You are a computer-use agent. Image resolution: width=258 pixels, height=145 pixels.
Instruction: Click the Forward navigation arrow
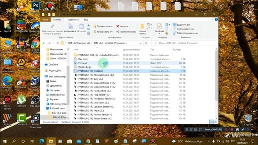point(49,43)
